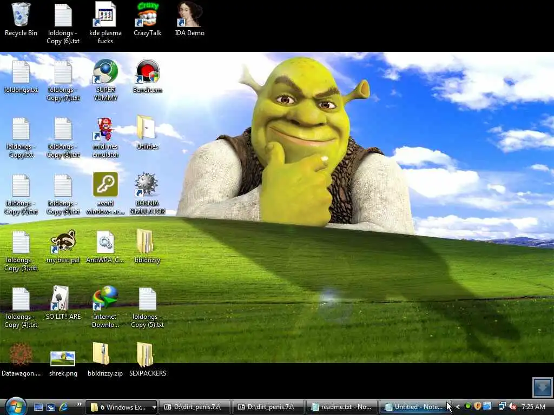Open the 7:25 AM taskbar clock
This screenshot has width=554, height=415.
click(533, 407)
